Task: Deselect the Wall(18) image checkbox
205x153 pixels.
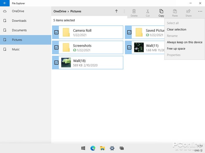Action: pyautogui.click(x=57, y=63)
